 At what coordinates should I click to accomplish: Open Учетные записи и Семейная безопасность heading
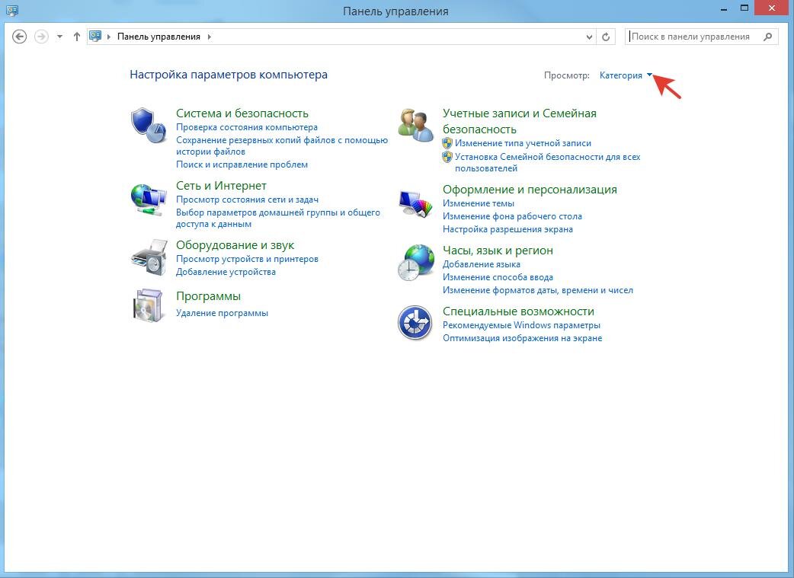tap(520, 121)
